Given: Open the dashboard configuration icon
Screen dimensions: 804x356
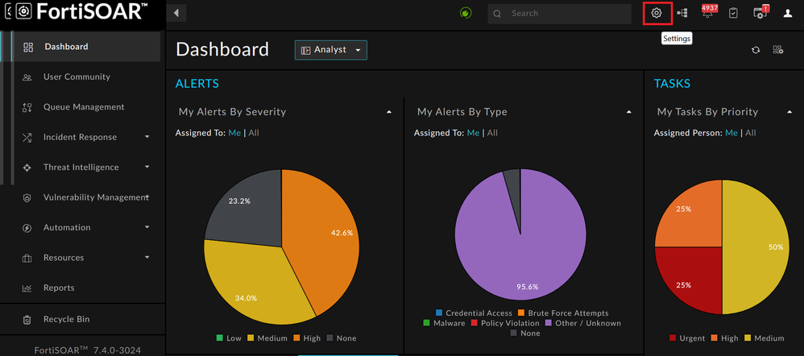Looking at the screenshot, I should coord(778,50).
